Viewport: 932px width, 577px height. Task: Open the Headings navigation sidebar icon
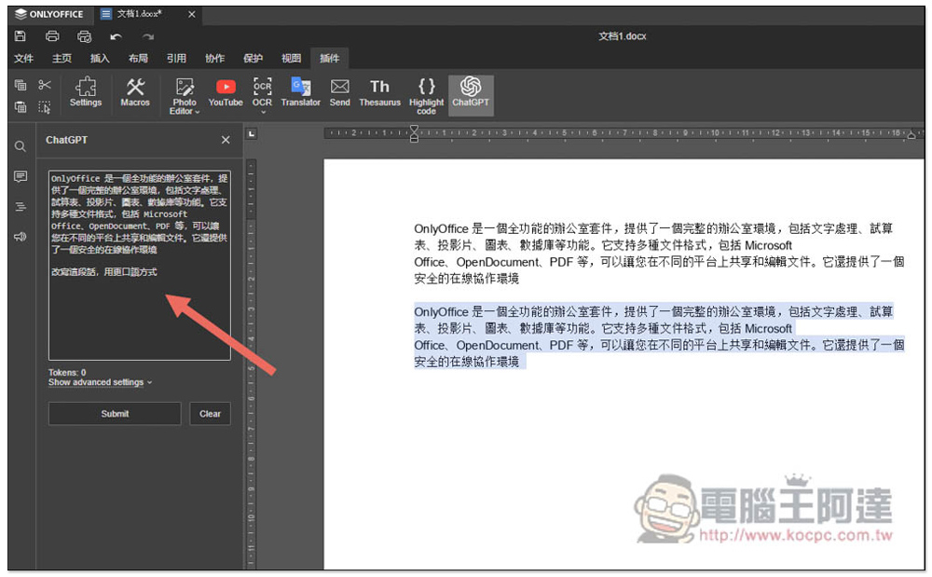click(21, 207)
